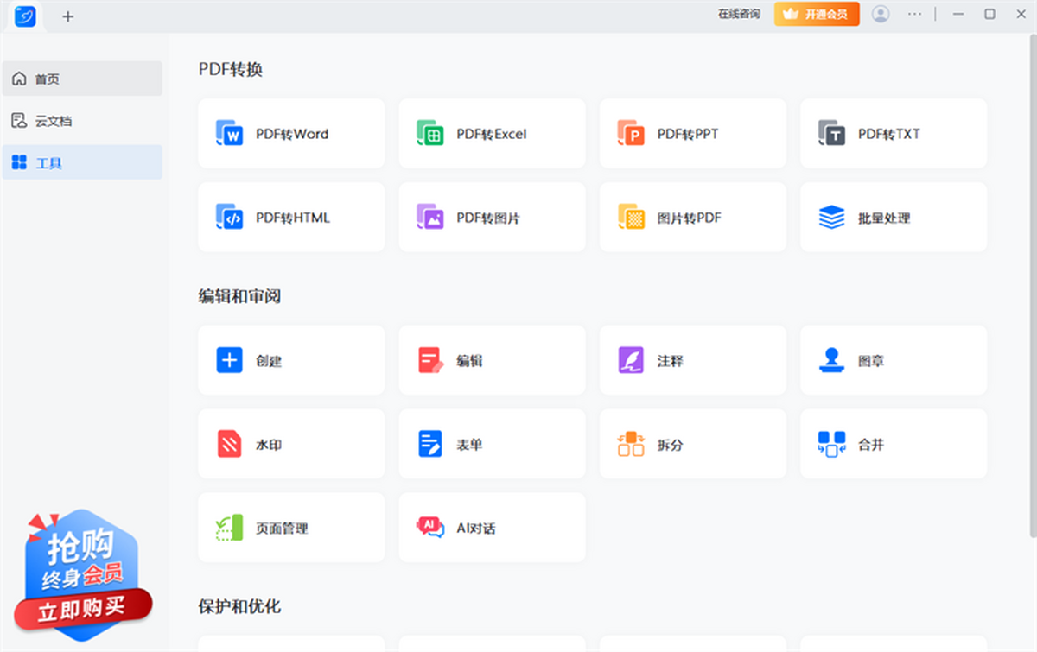The image size is (1037, 652).
Task: Launch the 拆分 split tool
Action: click(692, 444)
